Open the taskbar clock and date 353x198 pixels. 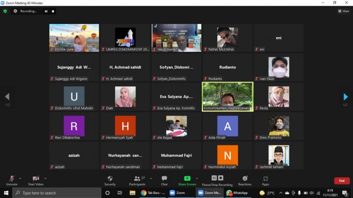tap(330, 193)
